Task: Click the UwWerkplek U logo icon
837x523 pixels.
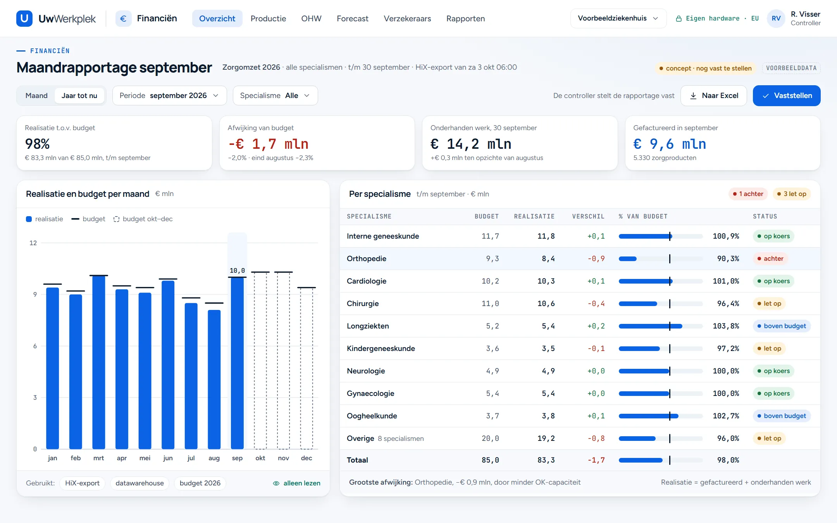Action: point(24,19)
